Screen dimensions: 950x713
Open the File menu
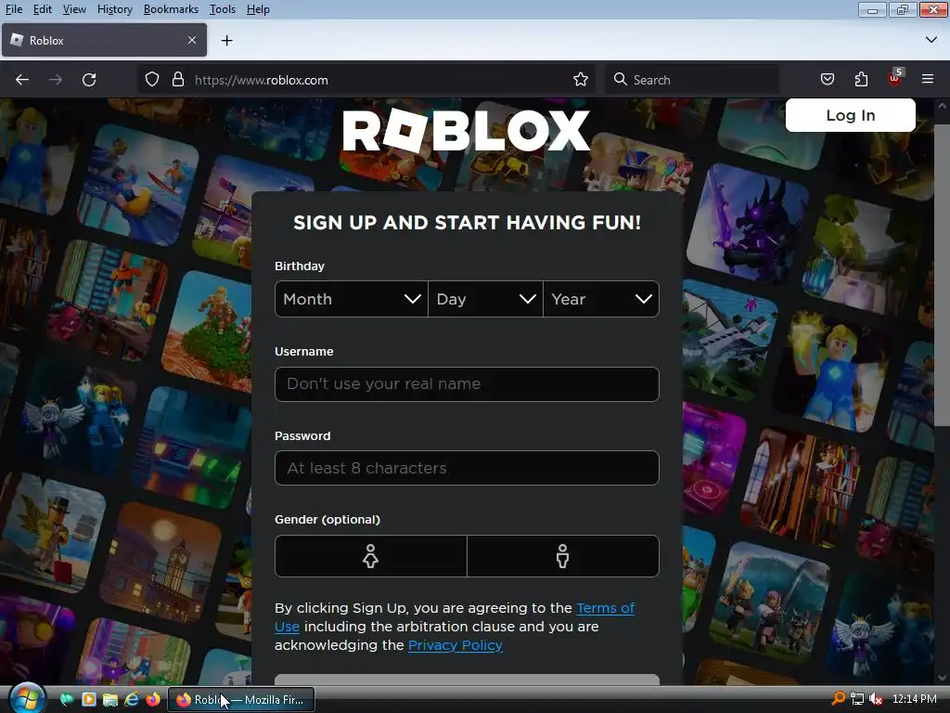click(x=13, y=9)
